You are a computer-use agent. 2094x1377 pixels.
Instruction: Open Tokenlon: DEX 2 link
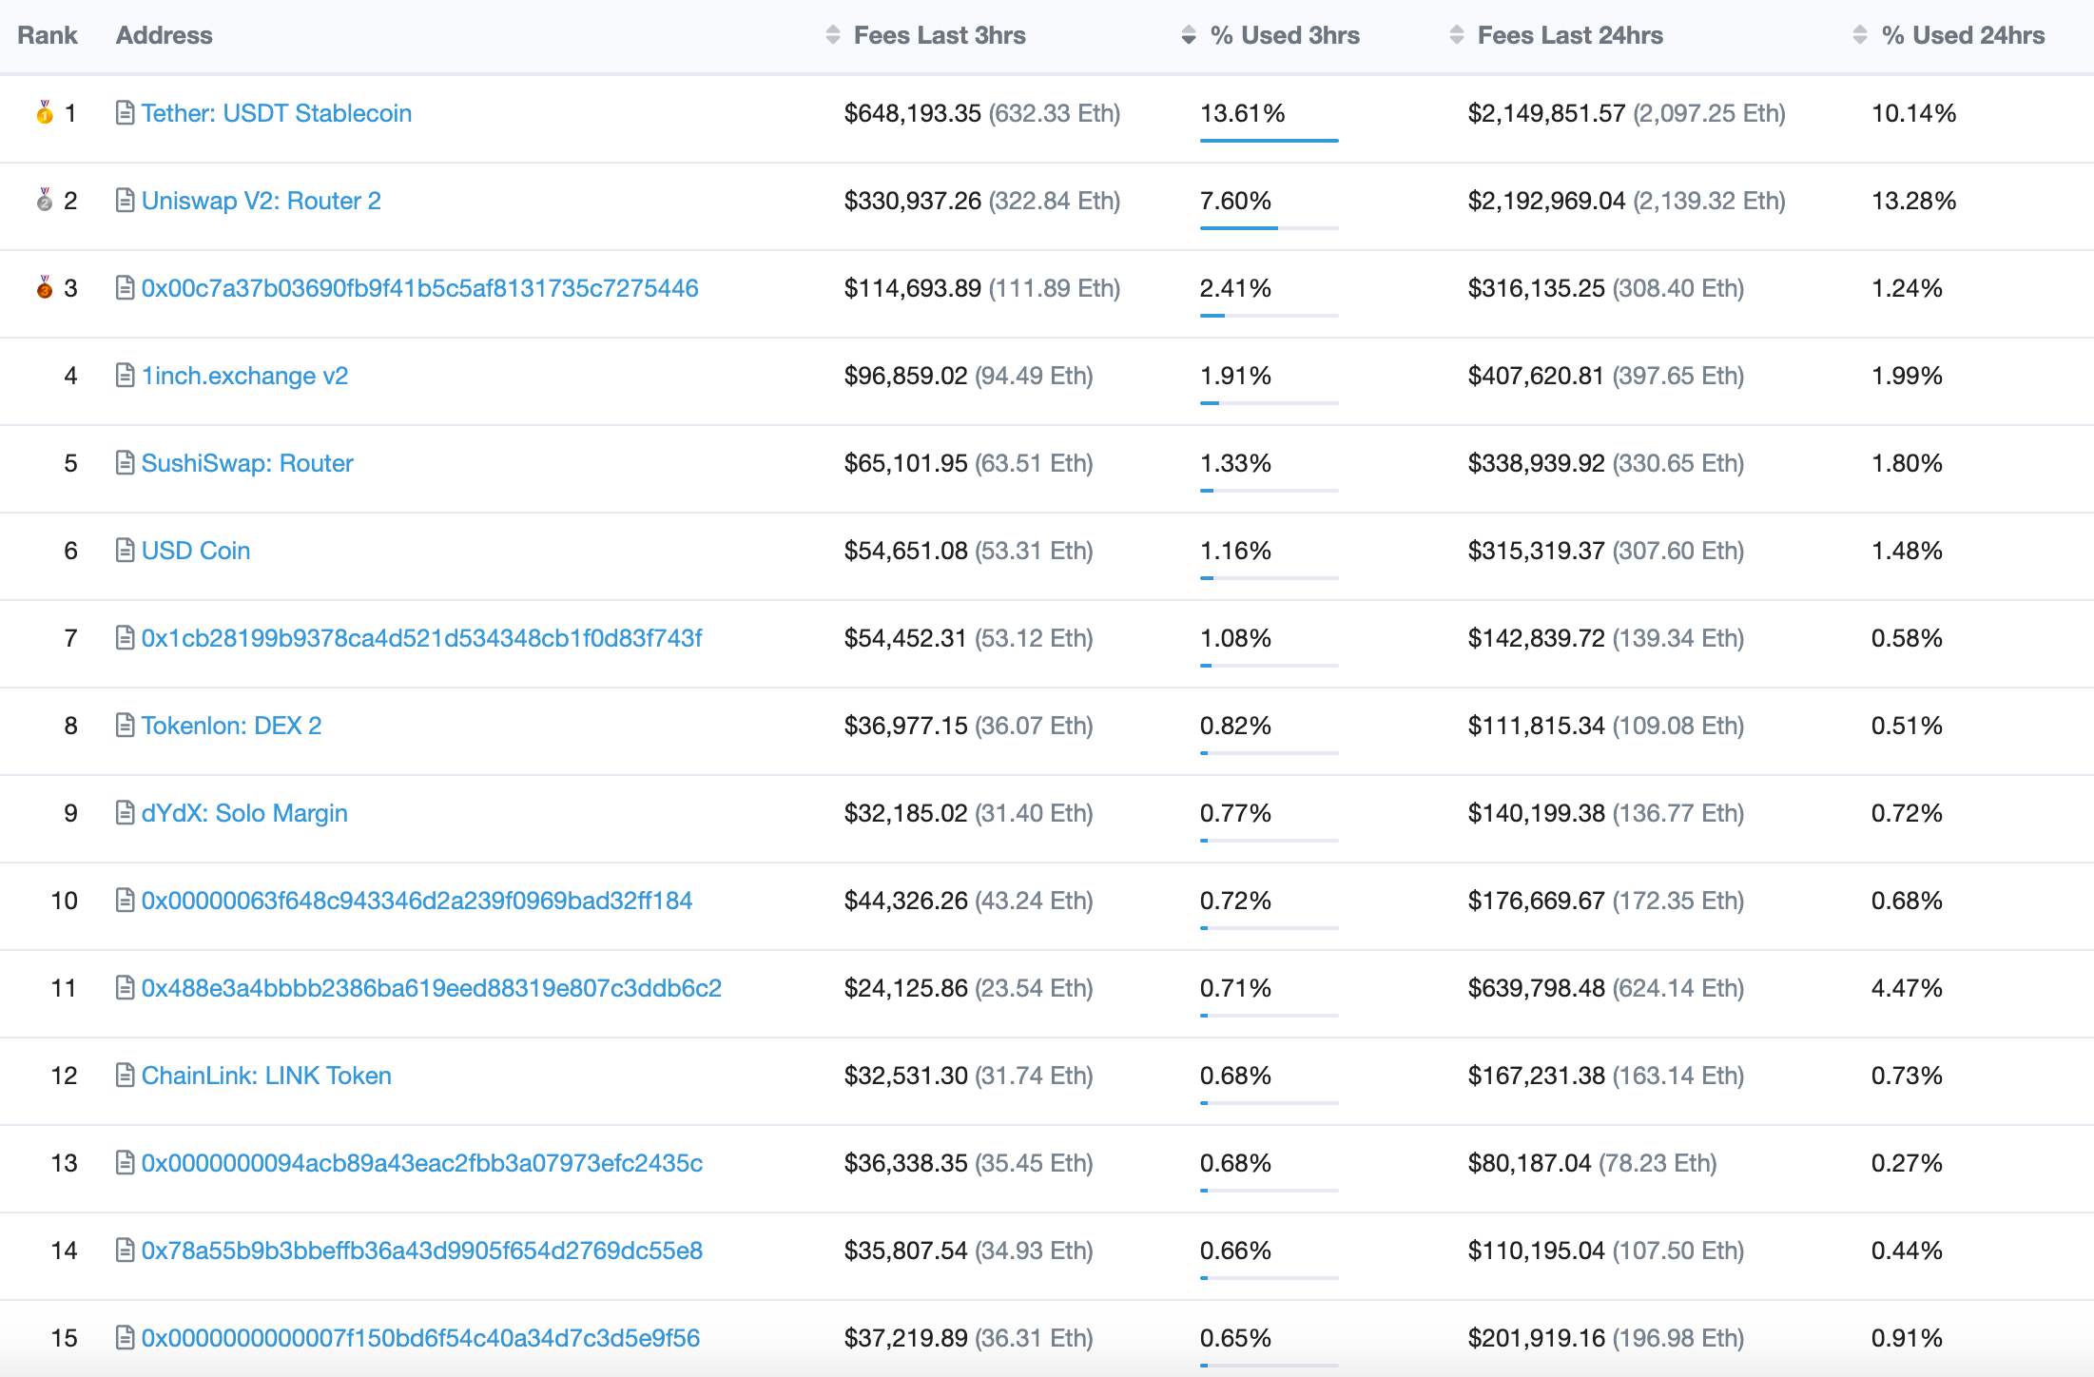232,726
